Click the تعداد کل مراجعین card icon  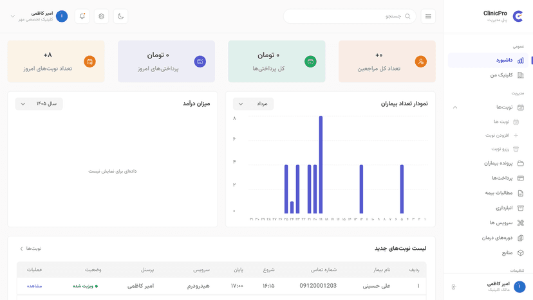click(x=420, y=62)
